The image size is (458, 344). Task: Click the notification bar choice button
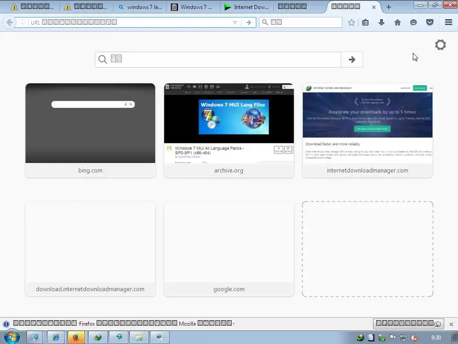(408, 323)
